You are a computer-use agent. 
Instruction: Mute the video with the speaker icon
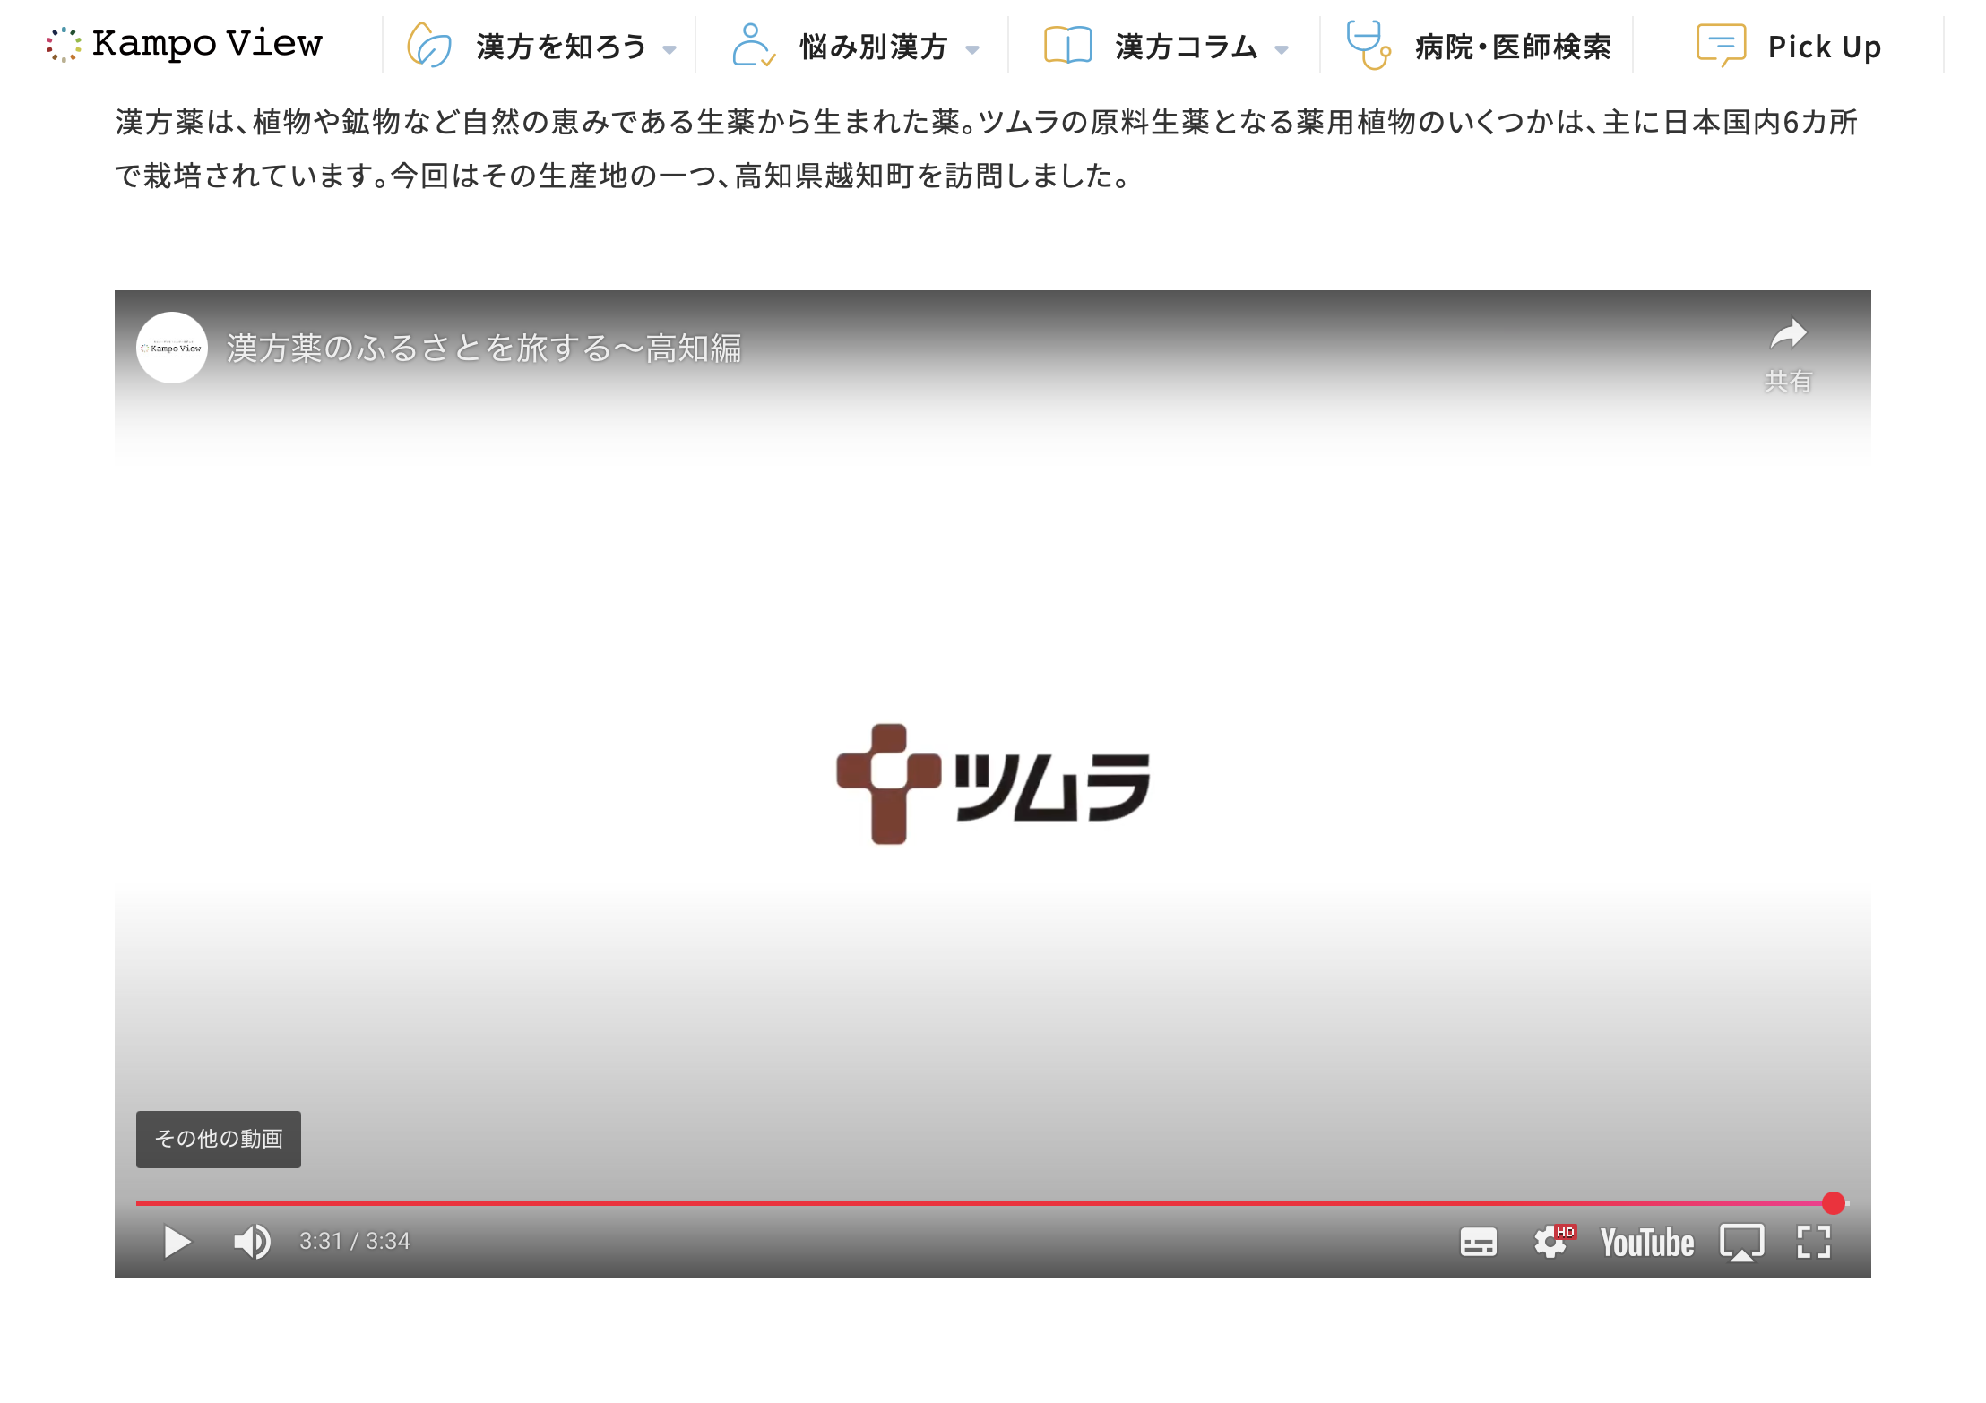252,1242
